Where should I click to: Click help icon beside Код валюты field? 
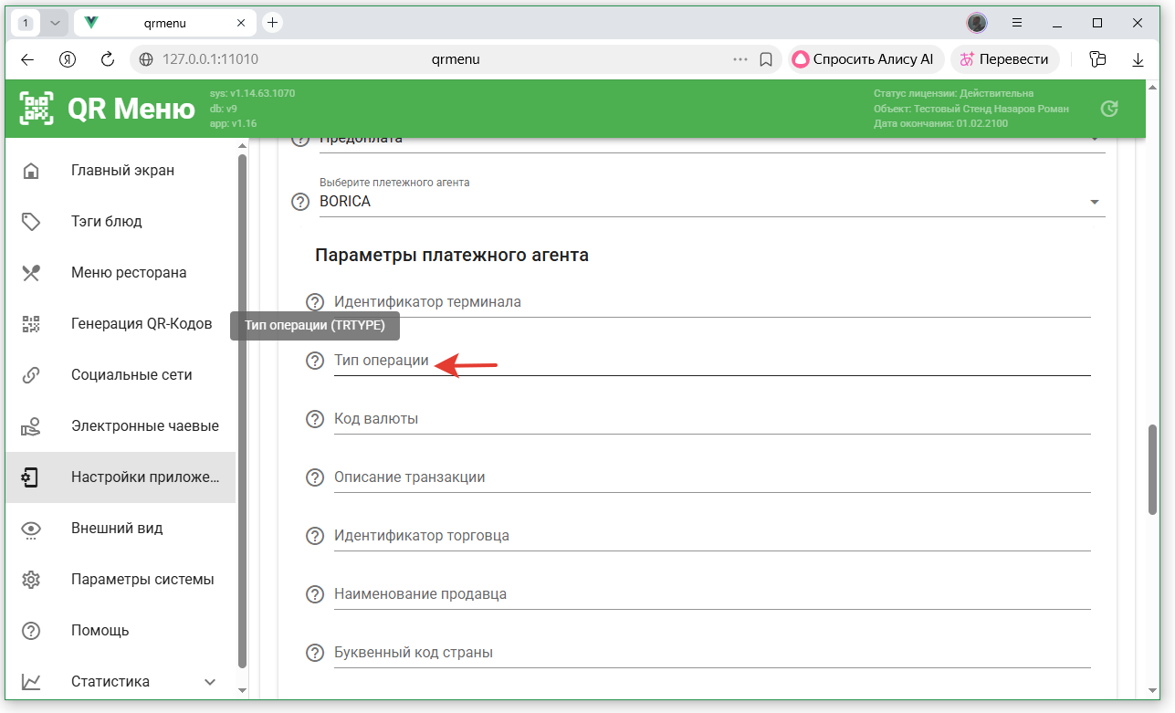coord(315,419)
